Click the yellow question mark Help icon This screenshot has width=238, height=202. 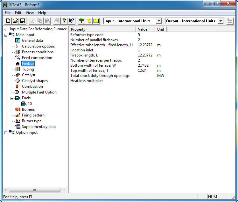click(x=64, y=21)
